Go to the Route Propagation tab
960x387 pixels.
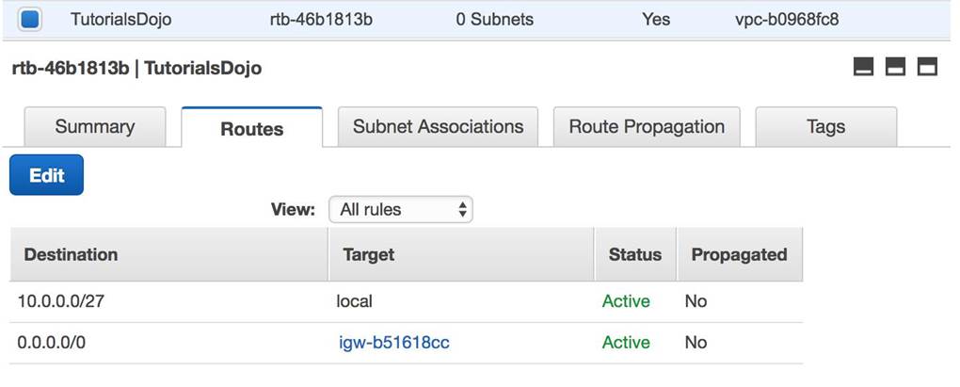point(647,127)
